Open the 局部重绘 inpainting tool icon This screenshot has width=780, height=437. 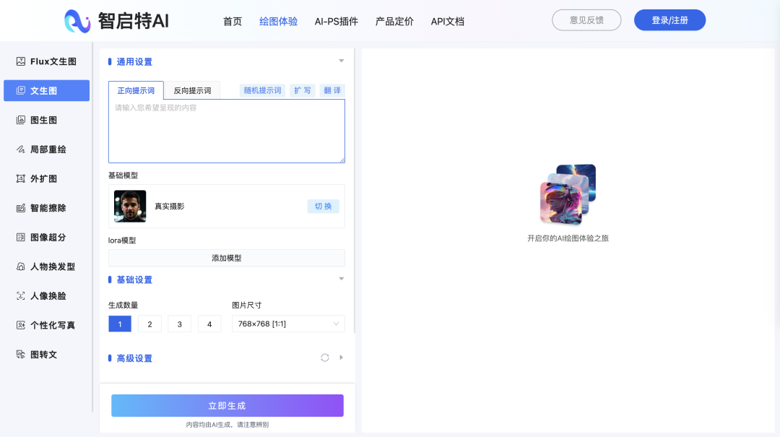(x=21, y=150)
